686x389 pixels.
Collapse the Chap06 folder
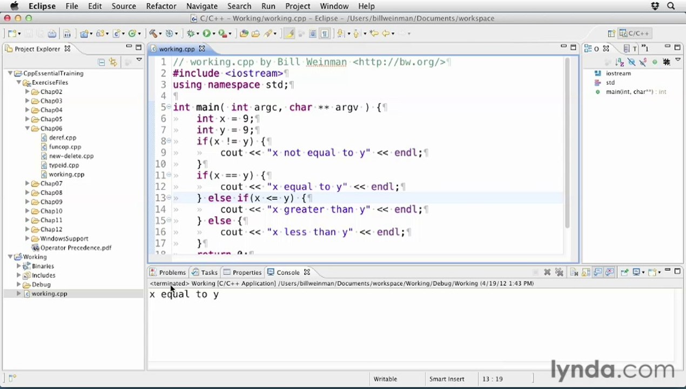28,129
